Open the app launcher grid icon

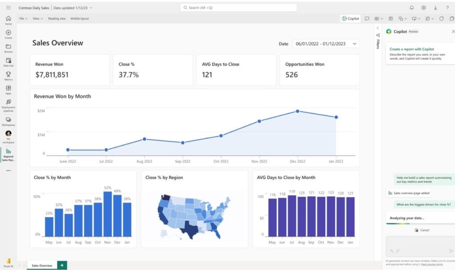coord(8,8)
